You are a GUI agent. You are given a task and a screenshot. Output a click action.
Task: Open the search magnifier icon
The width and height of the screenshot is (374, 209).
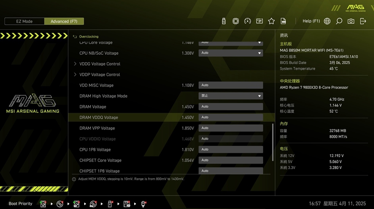(x=339, y=21)
